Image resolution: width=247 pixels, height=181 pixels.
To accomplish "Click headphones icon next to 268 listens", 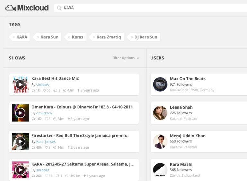I will (x=33, y=176).
